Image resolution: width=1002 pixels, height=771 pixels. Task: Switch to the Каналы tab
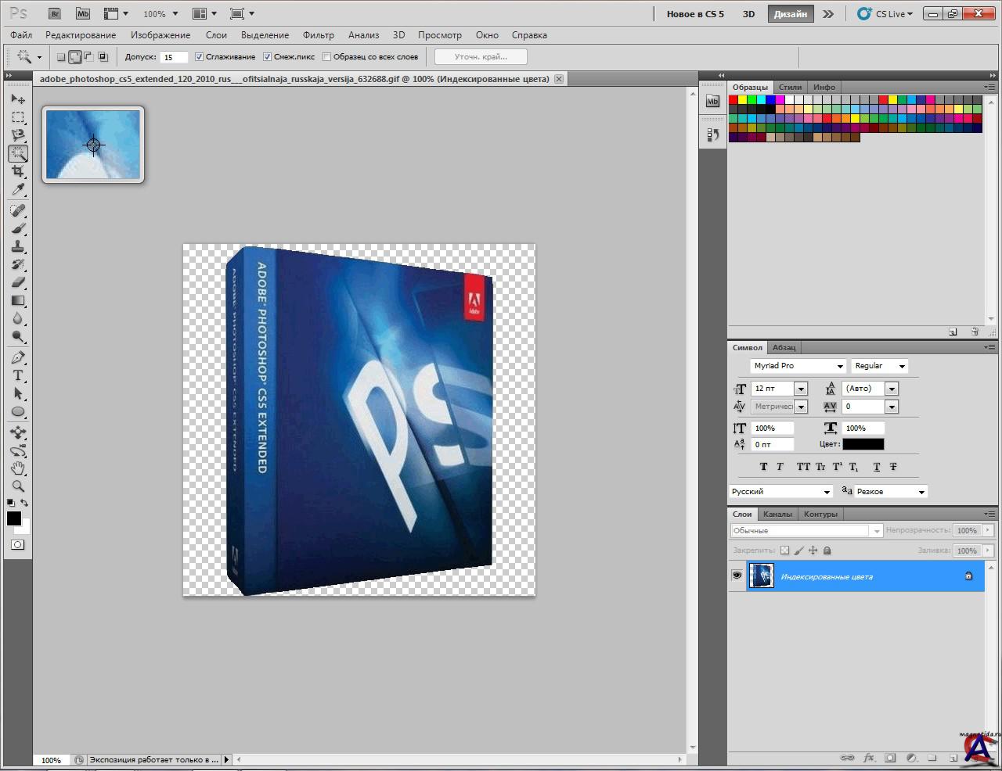pyautogui.click(x=777, y=514)
